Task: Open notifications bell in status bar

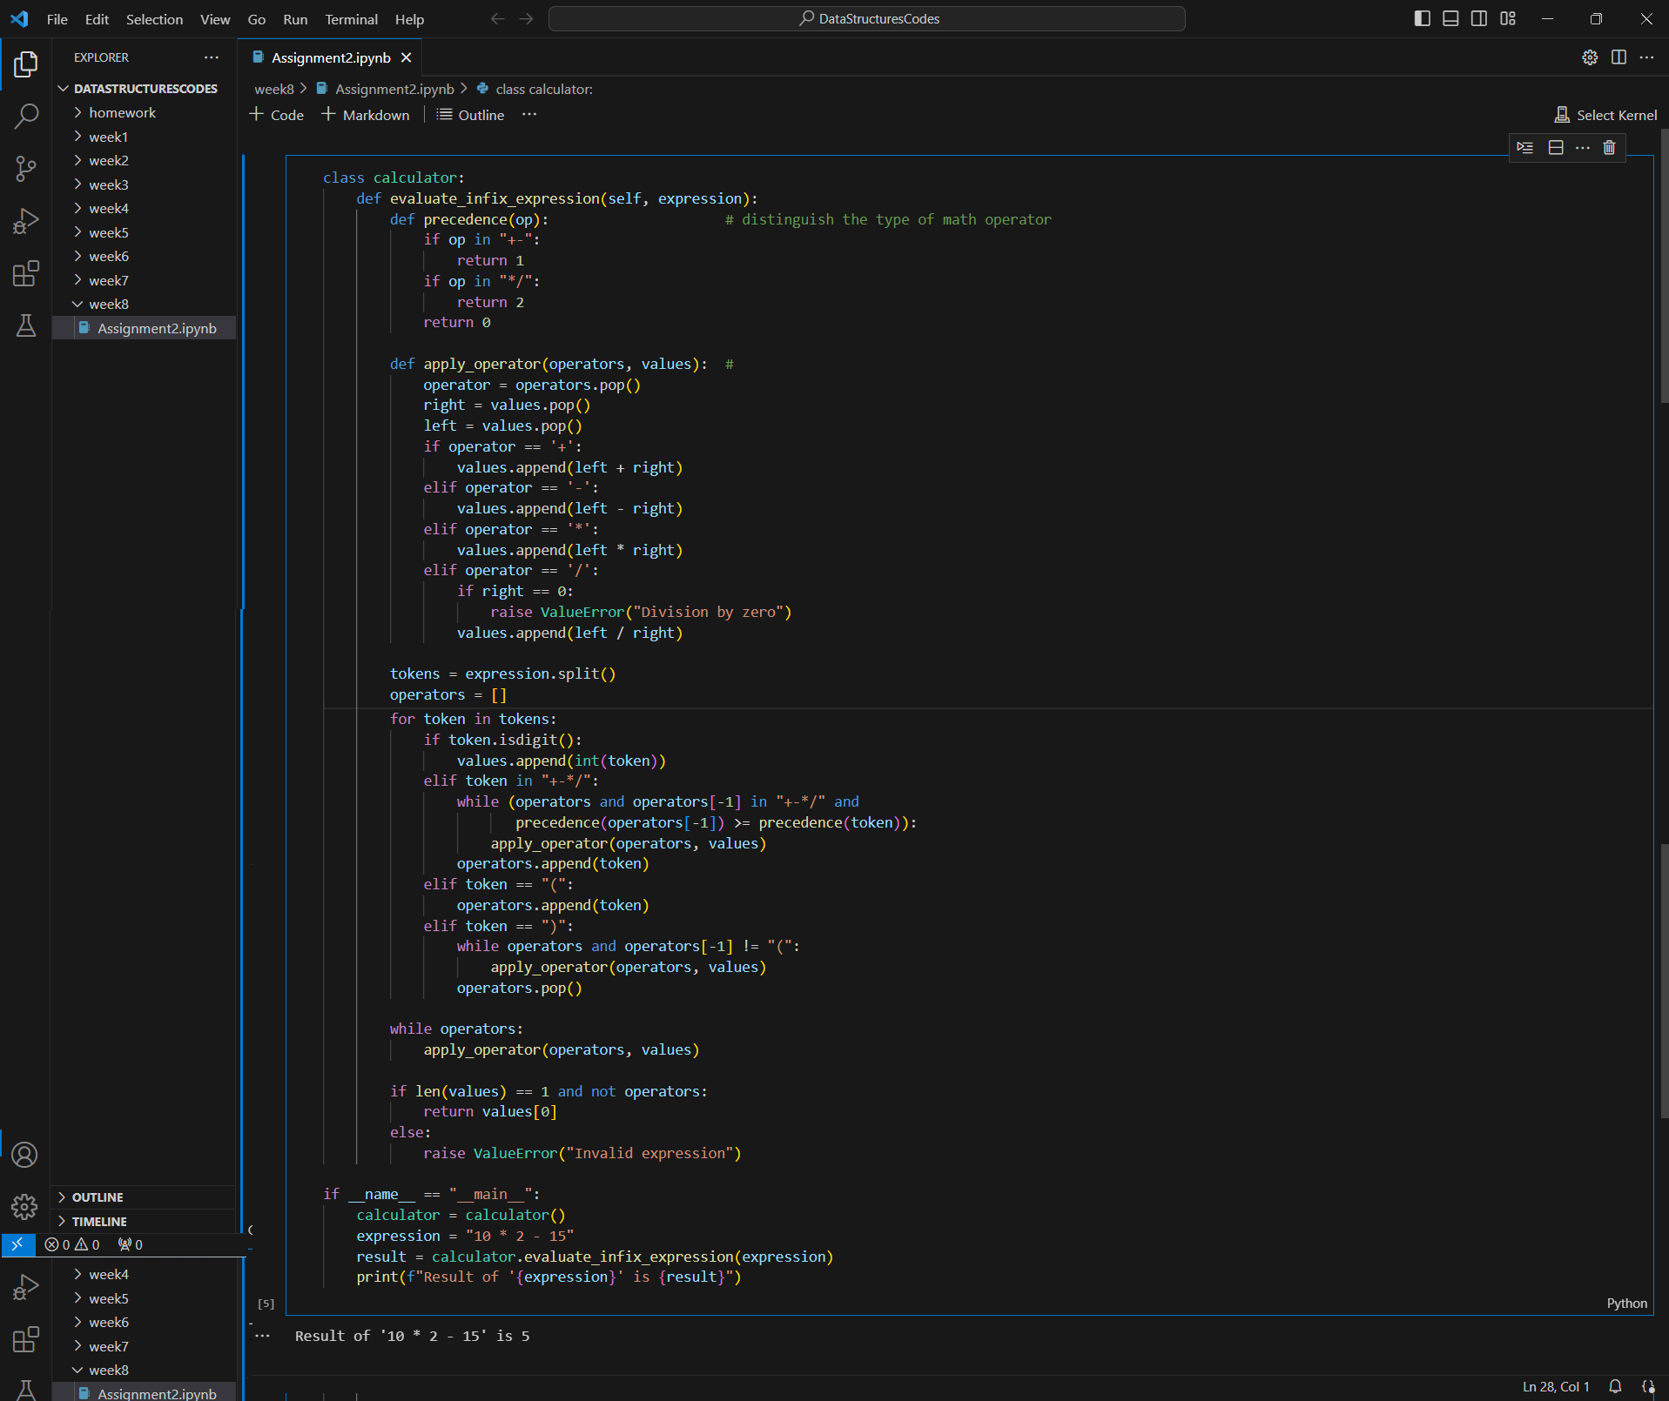Action: (x=1615, y=1386)
